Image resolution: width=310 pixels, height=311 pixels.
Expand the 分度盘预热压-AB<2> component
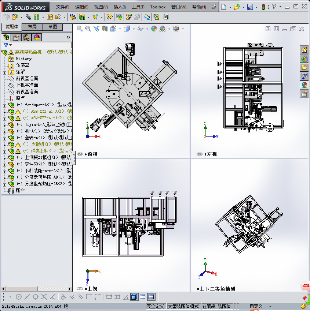tap(4, 185)
